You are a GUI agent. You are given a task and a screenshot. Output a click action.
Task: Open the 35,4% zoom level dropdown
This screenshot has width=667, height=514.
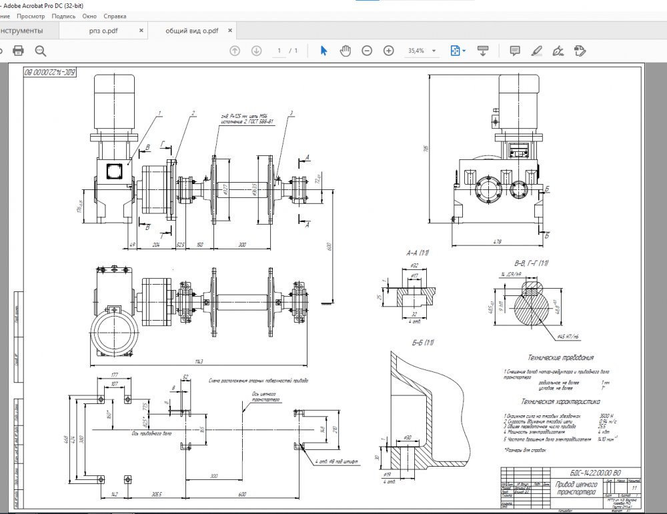[434, 51]
